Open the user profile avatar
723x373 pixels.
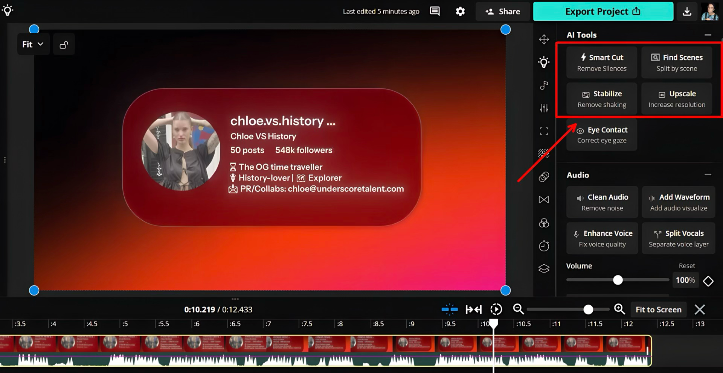coord(710,12)
